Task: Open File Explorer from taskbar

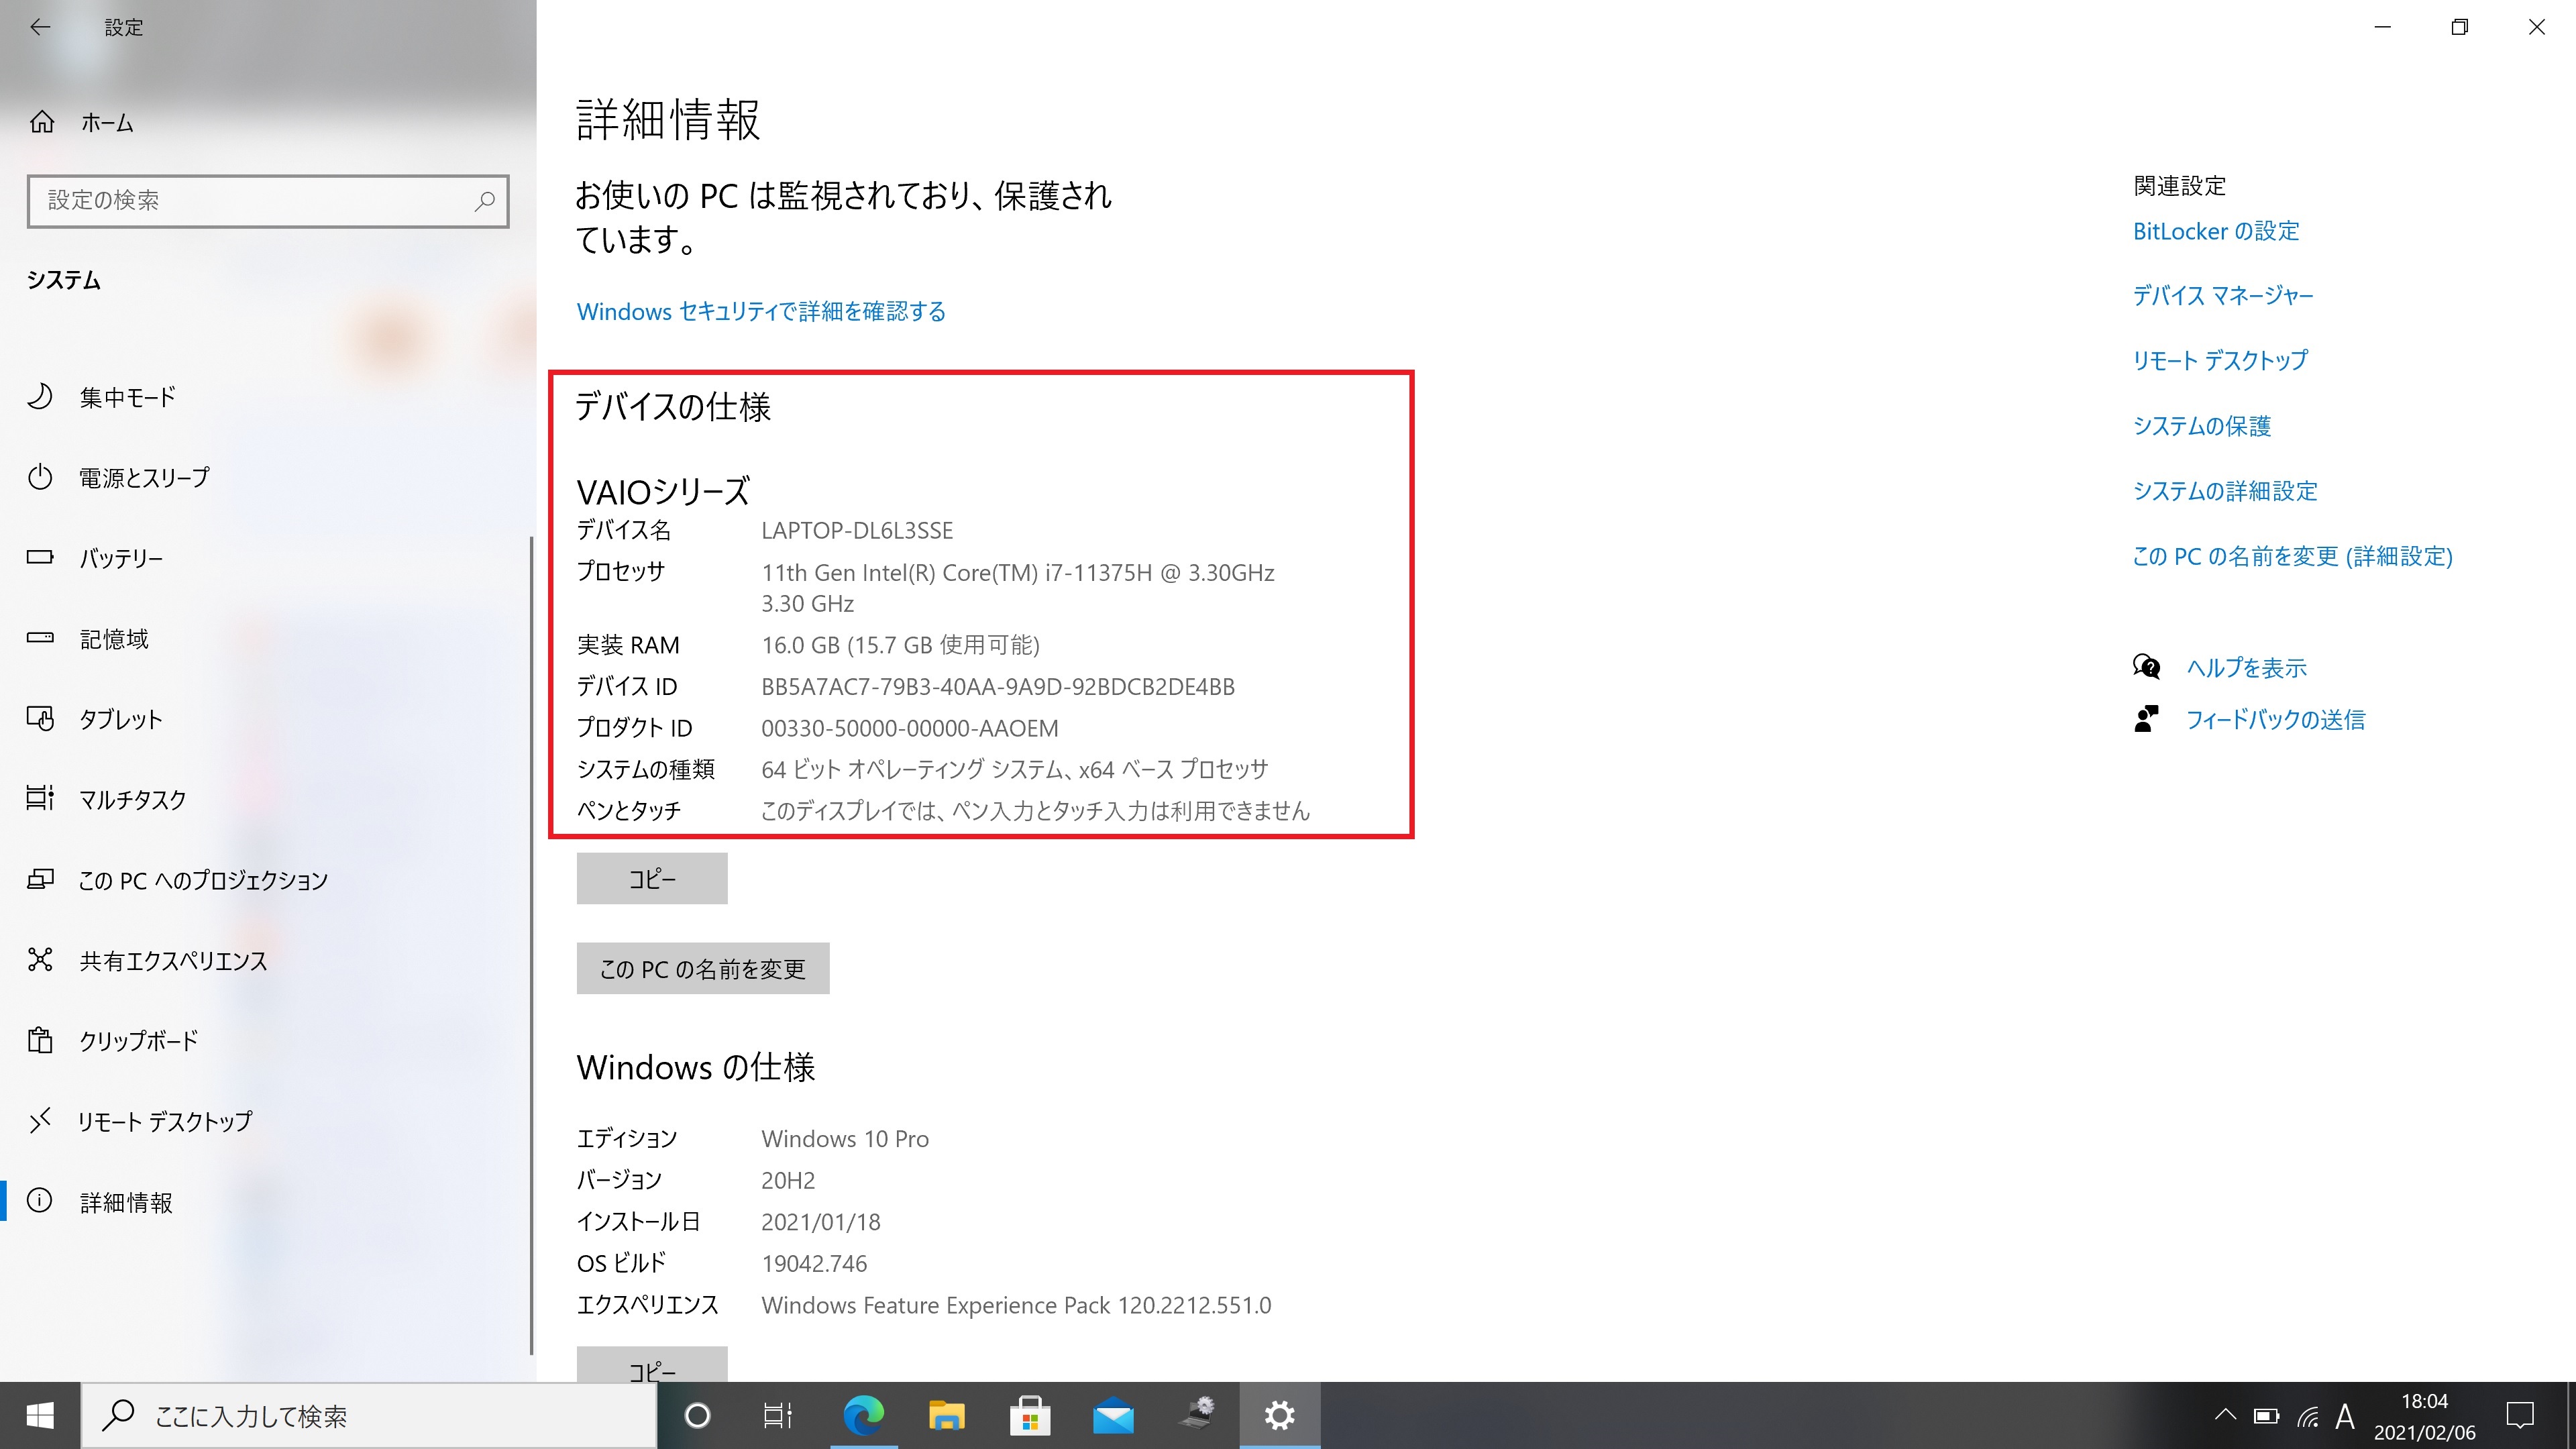Action: tap(946, 1416)
